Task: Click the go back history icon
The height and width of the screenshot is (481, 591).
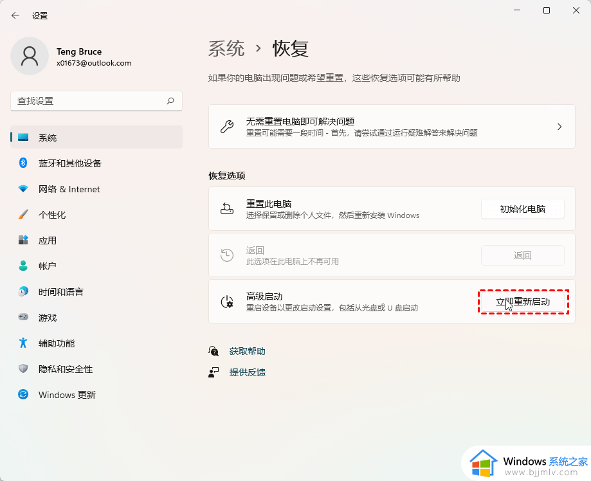Action: click(x=227, y=255)
